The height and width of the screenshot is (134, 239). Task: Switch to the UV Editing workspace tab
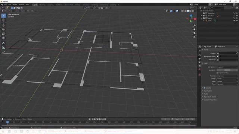(59, 5)
